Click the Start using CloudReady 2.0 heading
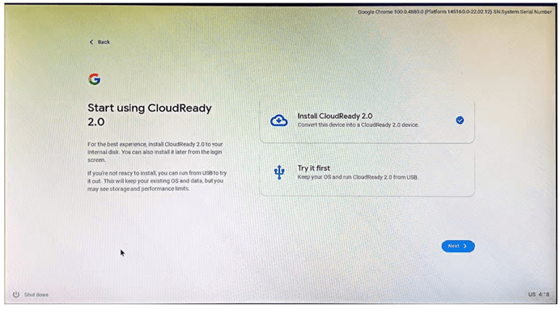 tap(150, 115)
